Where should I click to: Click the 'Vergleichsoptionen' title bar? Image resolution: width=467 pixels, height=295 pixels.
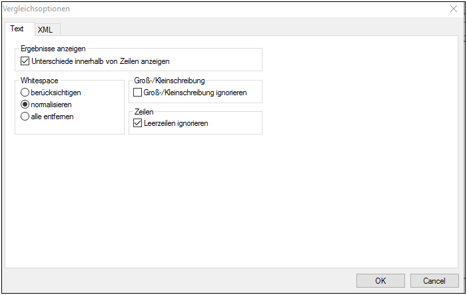coord(200,9)
